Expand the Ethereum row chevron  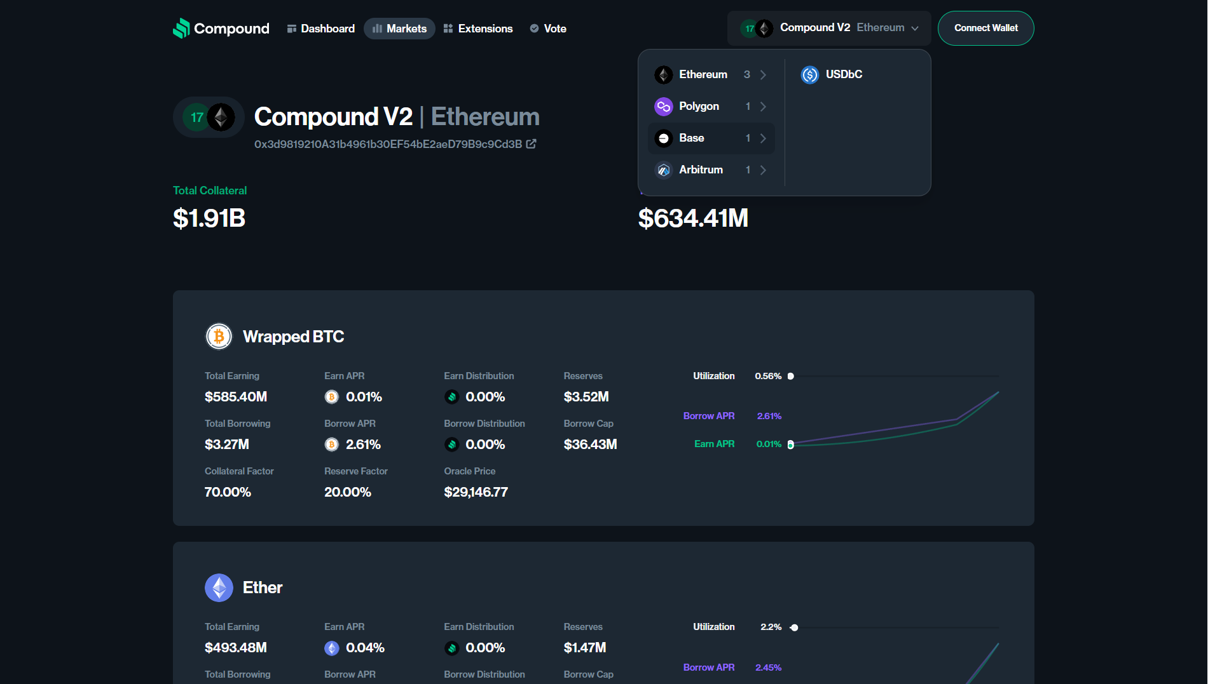pos(763,75)
